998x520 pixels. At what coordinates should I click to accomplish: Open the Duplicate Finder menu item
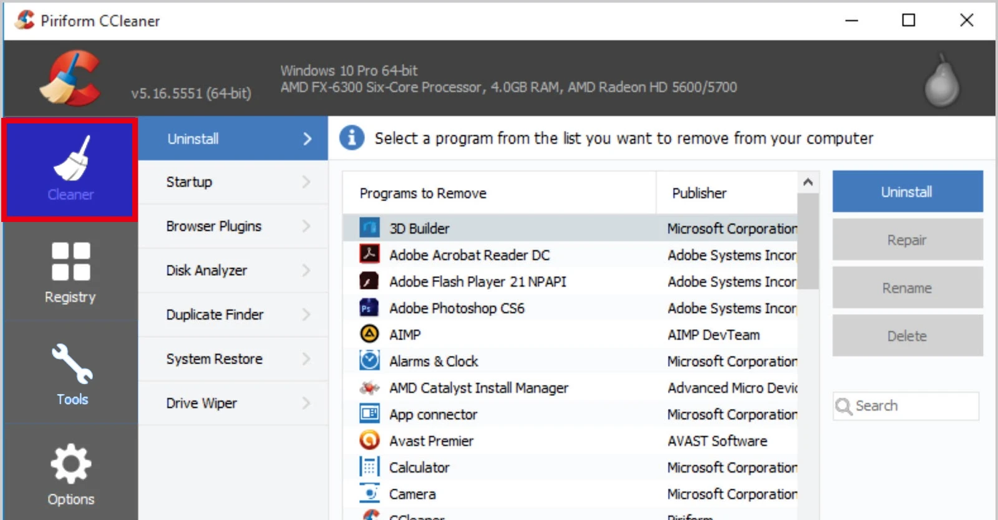click(x=215, y=315)
